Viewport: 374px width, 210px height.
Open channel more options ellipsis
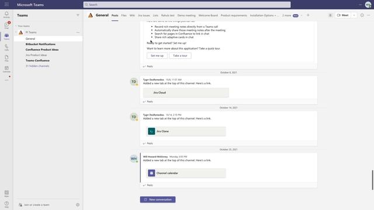pos(369,15)
